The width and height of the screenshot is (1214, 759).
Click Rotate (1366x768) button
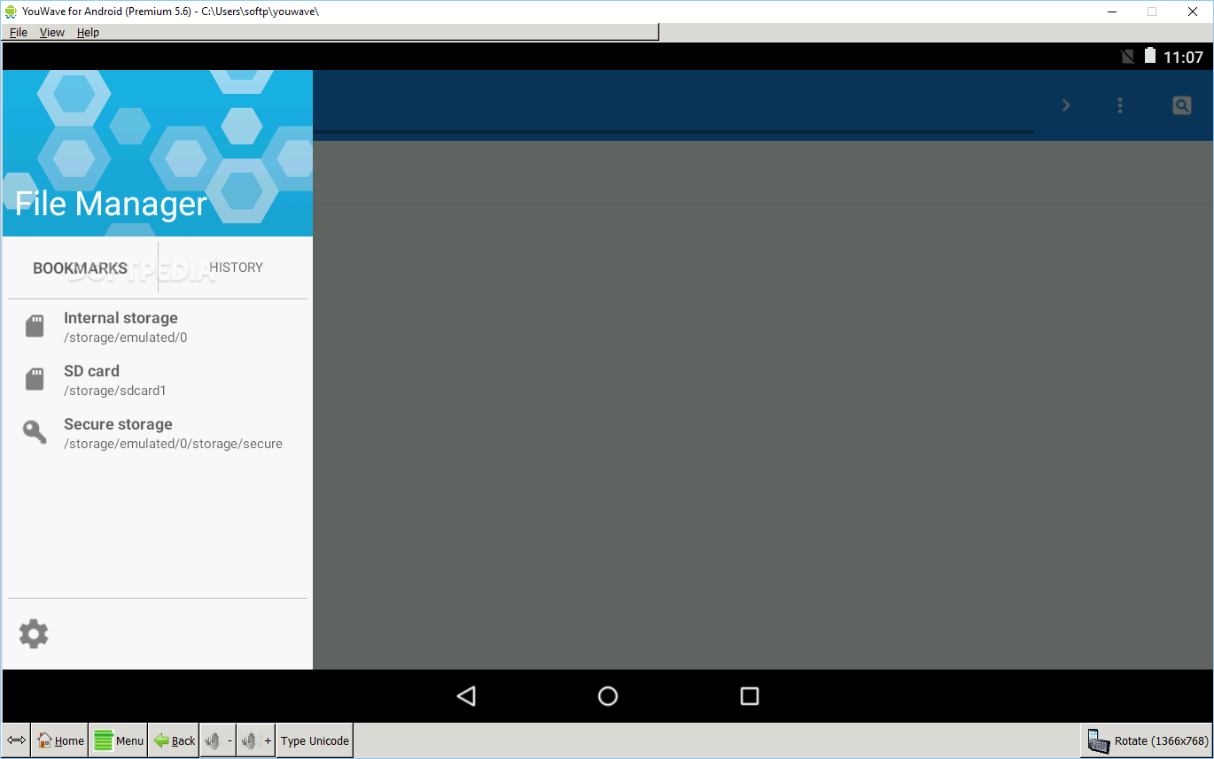pos(1147,740)
